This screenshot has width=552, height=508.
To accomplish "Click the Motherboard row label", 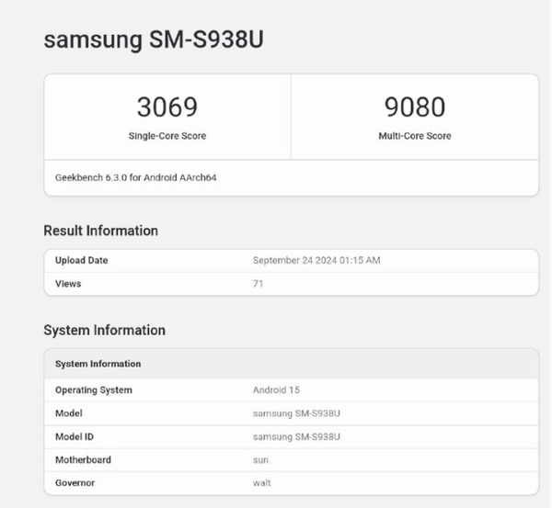I will (x=85, y=459).
